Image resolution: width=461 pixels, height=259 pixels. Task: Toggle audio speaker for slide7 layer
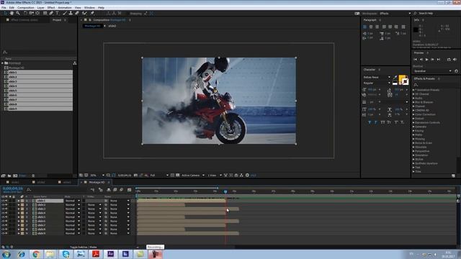pyautogui.click(x=6, y=225)
